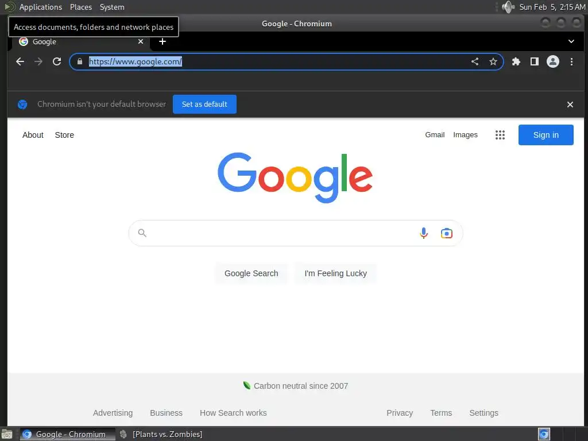Open the profile avatar menu
Screen dimensions: 588x441
[553, 61]
